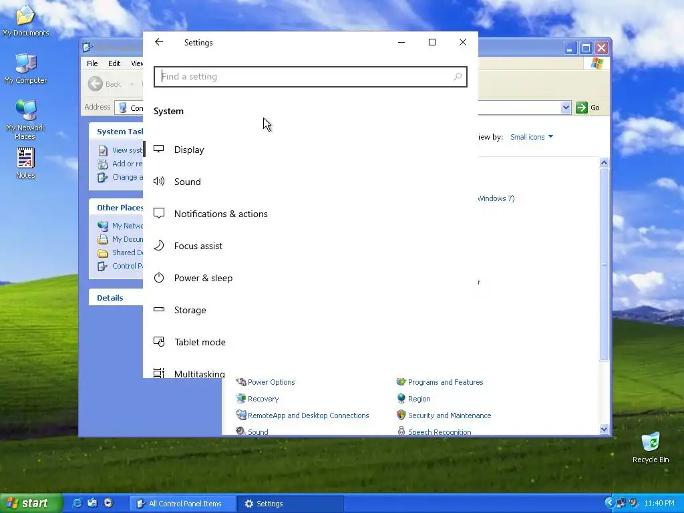The width and height of the screenshot is (684, 513).
Task: Expand hidden system tray icons arrow
Action: pos(609,504)
